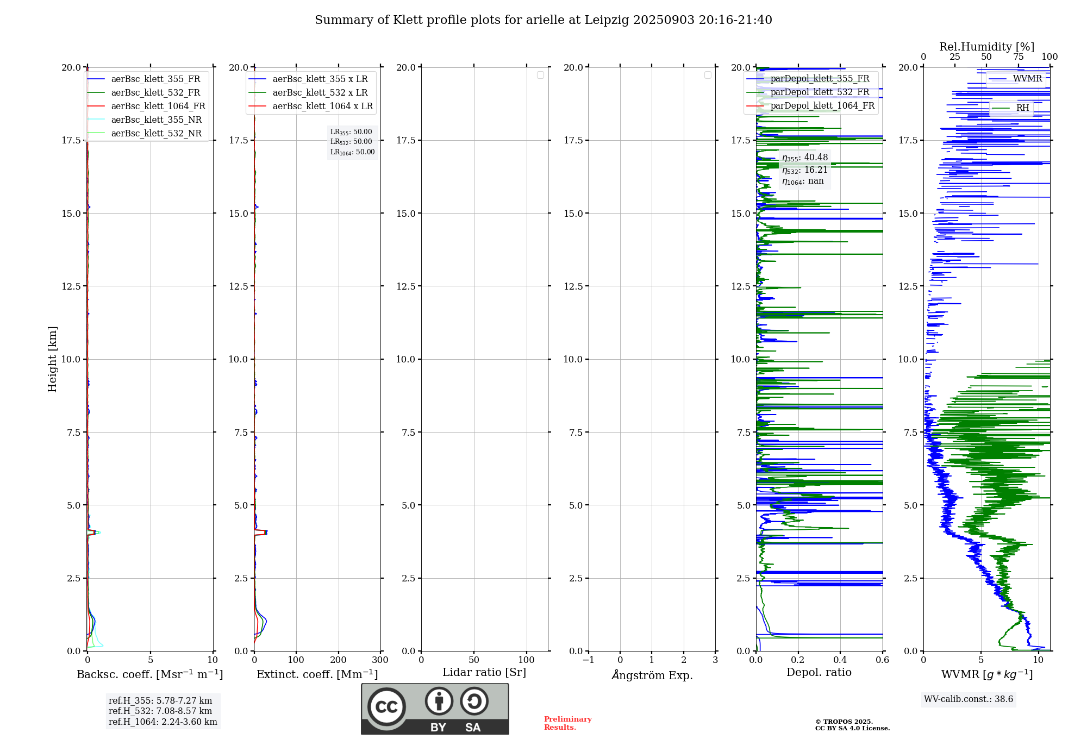Click the blue WVMR legend line marker
This screenshot has width=1087, height=739.
coord(997,79)
